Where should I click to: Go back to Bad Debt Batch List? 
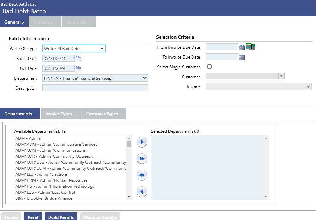pyautogui.click(x=18, y=4)
